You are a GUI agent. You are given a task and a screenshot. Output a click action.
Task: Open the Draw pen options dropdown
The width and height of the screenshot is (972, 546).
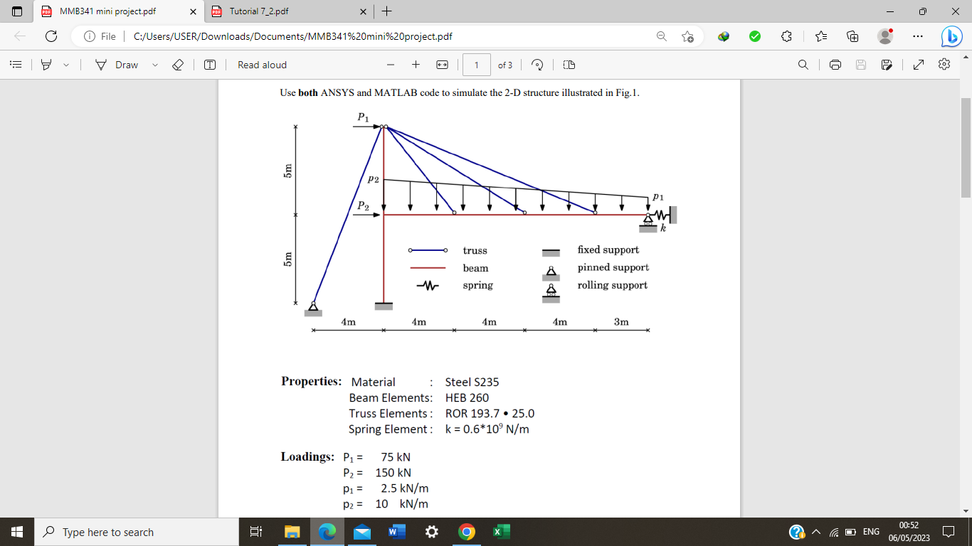click(x=154, y=65)
